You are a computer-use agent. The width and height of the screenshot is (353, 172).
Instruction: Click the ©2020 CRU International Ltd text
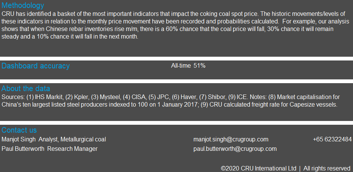[x=259, y=168]
